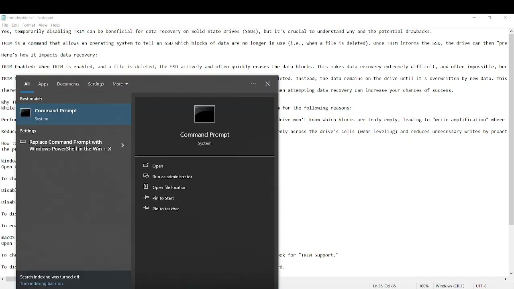Open the search options ellipsis menu
The height and width of the screenshot is (289, 514).
coord(254,84)
